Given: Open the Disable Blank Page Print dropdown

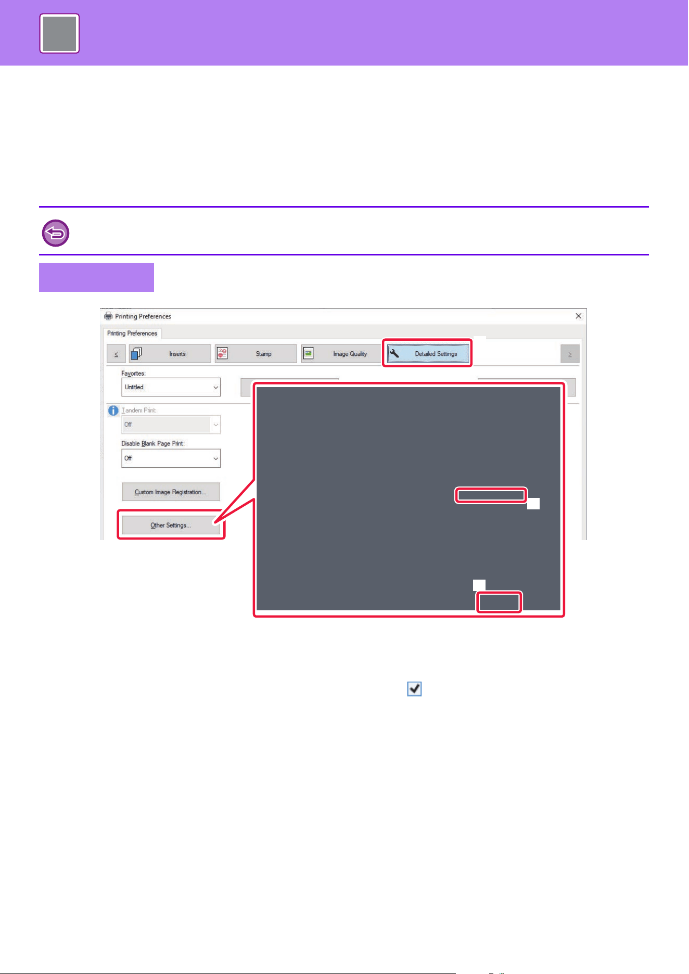Looking at the screenshot, I should pos(171,458).
